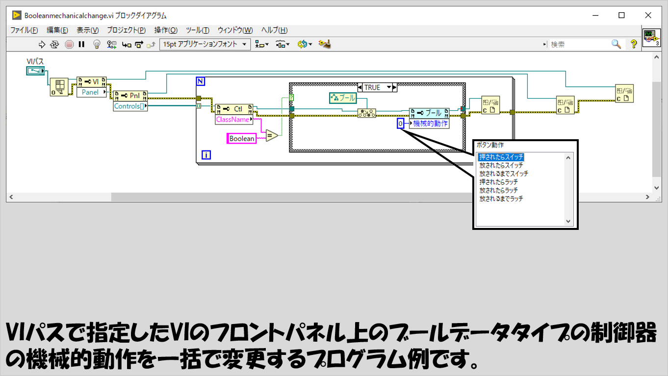Toggle Retain Wire Values button
The width and height of the screenshot is (668, 376).
(x=111, y=44)
